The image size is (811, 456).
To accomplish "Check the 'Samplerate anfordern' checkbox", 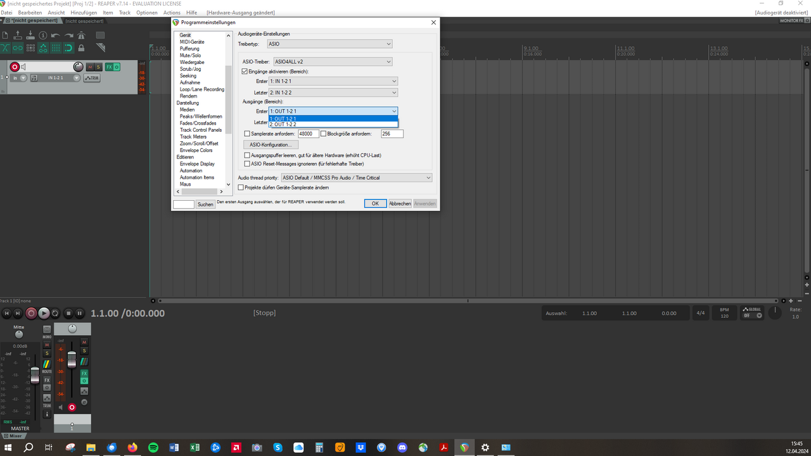I will point(247,134).
